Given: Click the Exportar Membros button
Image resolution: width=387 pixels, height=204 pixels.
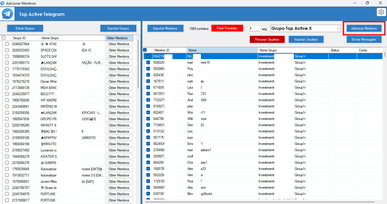Looking at the screenshot, I should click(x=165, y=28).
